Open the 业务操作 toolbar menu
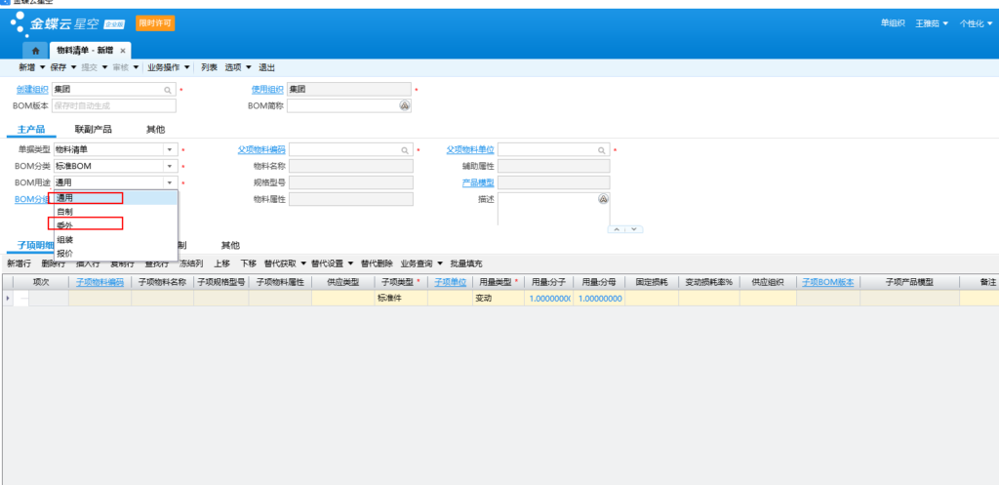The image size is (999, 485). click(168, 67)
